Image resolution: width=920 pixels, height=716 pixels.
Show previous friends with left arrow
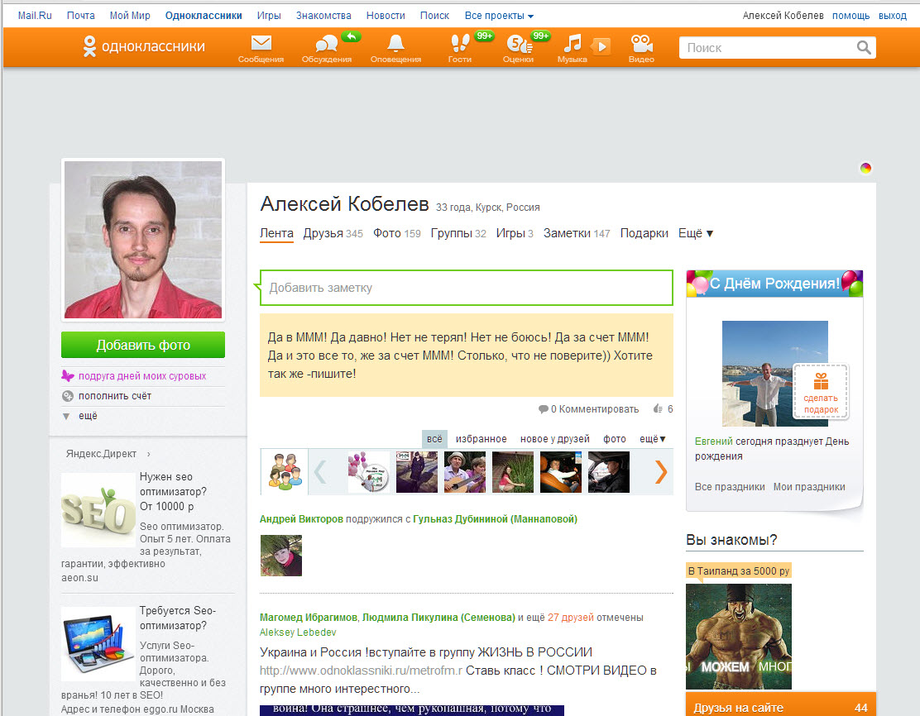click(x=320, y=471)
